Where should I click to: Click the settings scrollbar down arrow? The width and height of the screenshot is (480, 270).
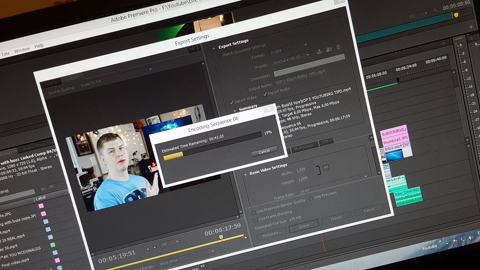point(379,172)
